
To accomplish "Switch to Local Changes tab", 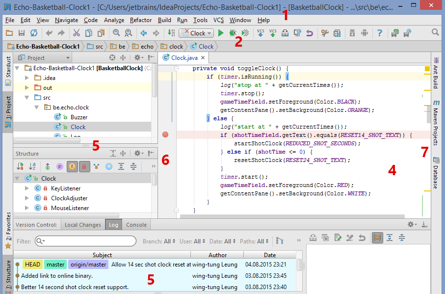I will coord(83,225).
